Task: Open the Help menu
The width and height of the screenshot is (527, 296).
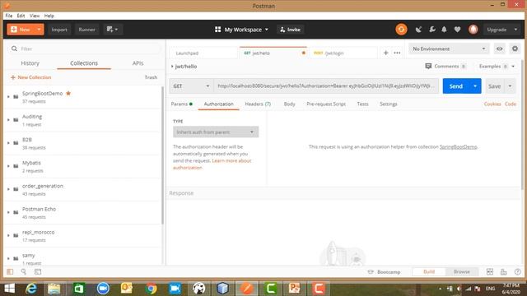Action: pos(49,16)
